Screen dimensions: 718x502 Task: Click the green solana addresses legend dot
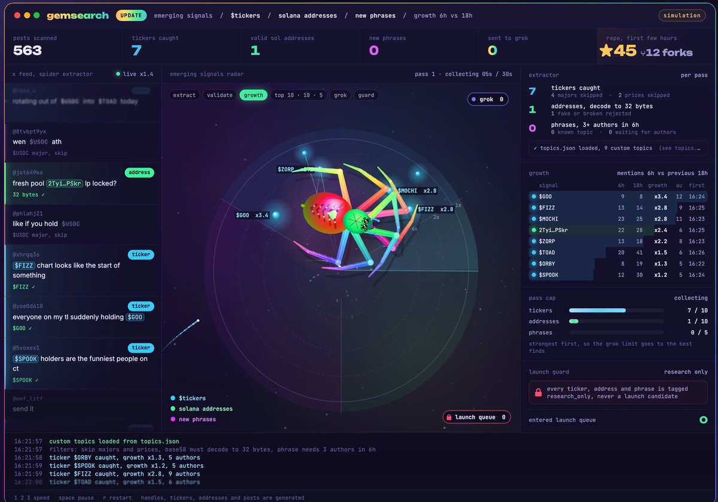[173, 409]
